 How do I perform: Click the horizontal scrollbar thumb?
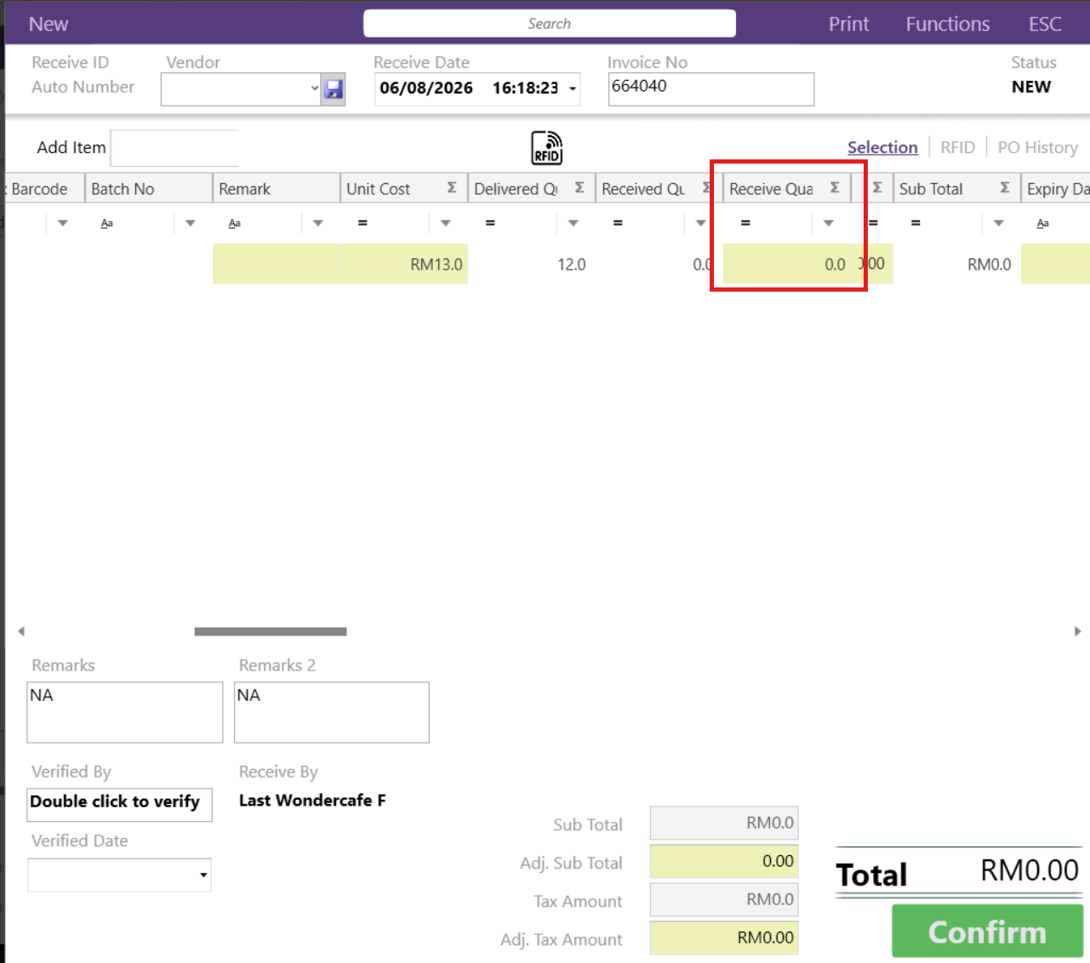(271, 631)
